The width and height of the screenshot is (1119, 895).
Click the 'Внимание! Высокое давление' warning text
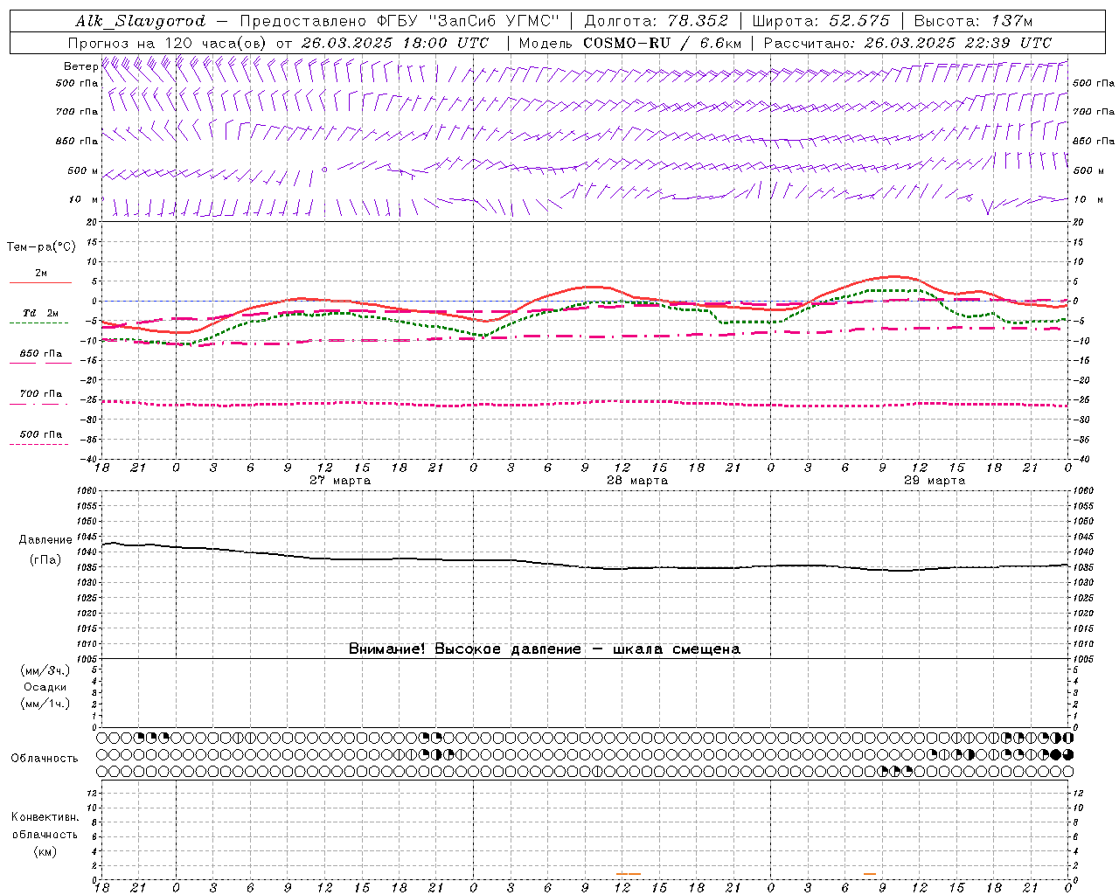[x=465, y=649]
